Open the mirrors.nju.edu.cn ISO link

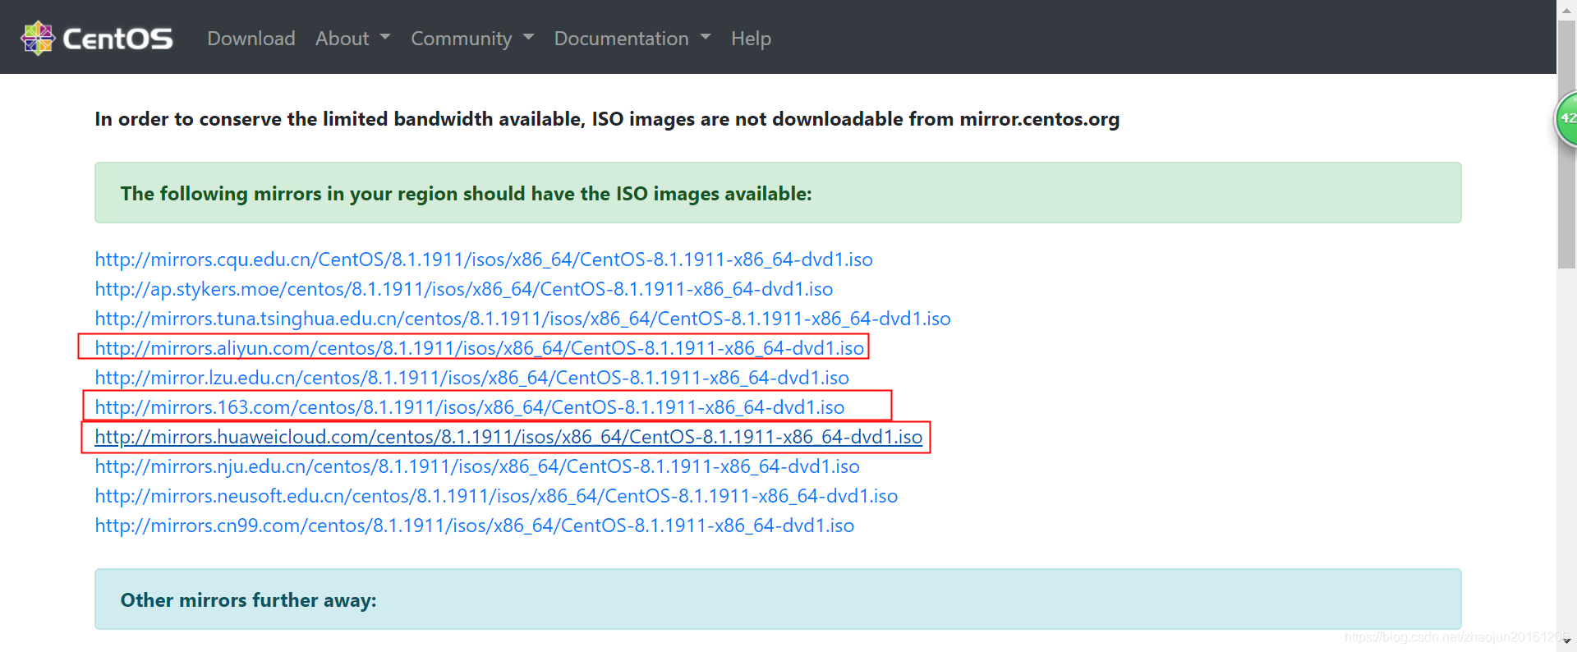477,466
